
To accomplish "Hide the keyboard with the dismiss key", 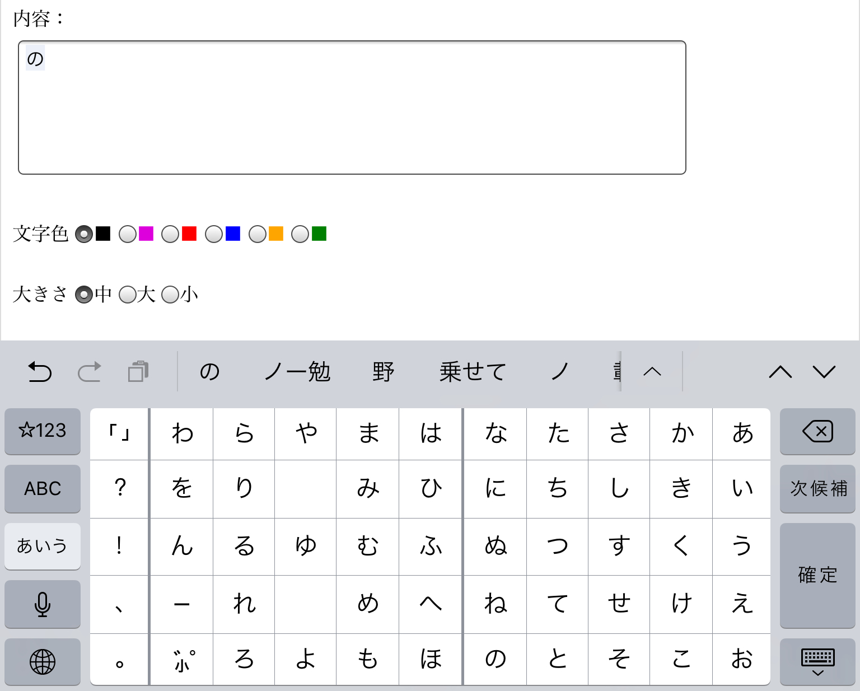I will pos(817,662).
